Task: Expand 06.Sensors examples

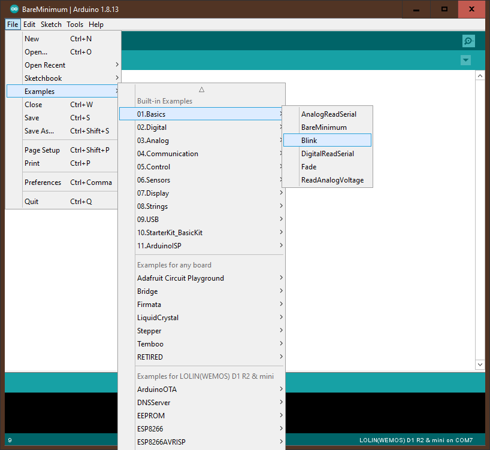Action: [201, 180]
